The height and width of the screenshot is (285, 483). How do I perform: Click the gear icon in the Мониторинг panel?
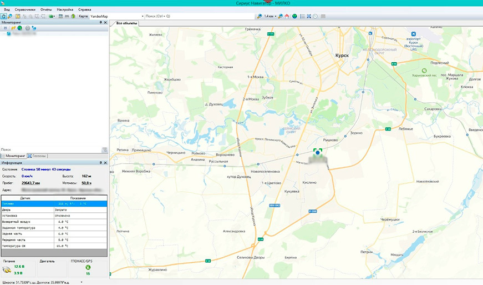(x=27, y=28)
